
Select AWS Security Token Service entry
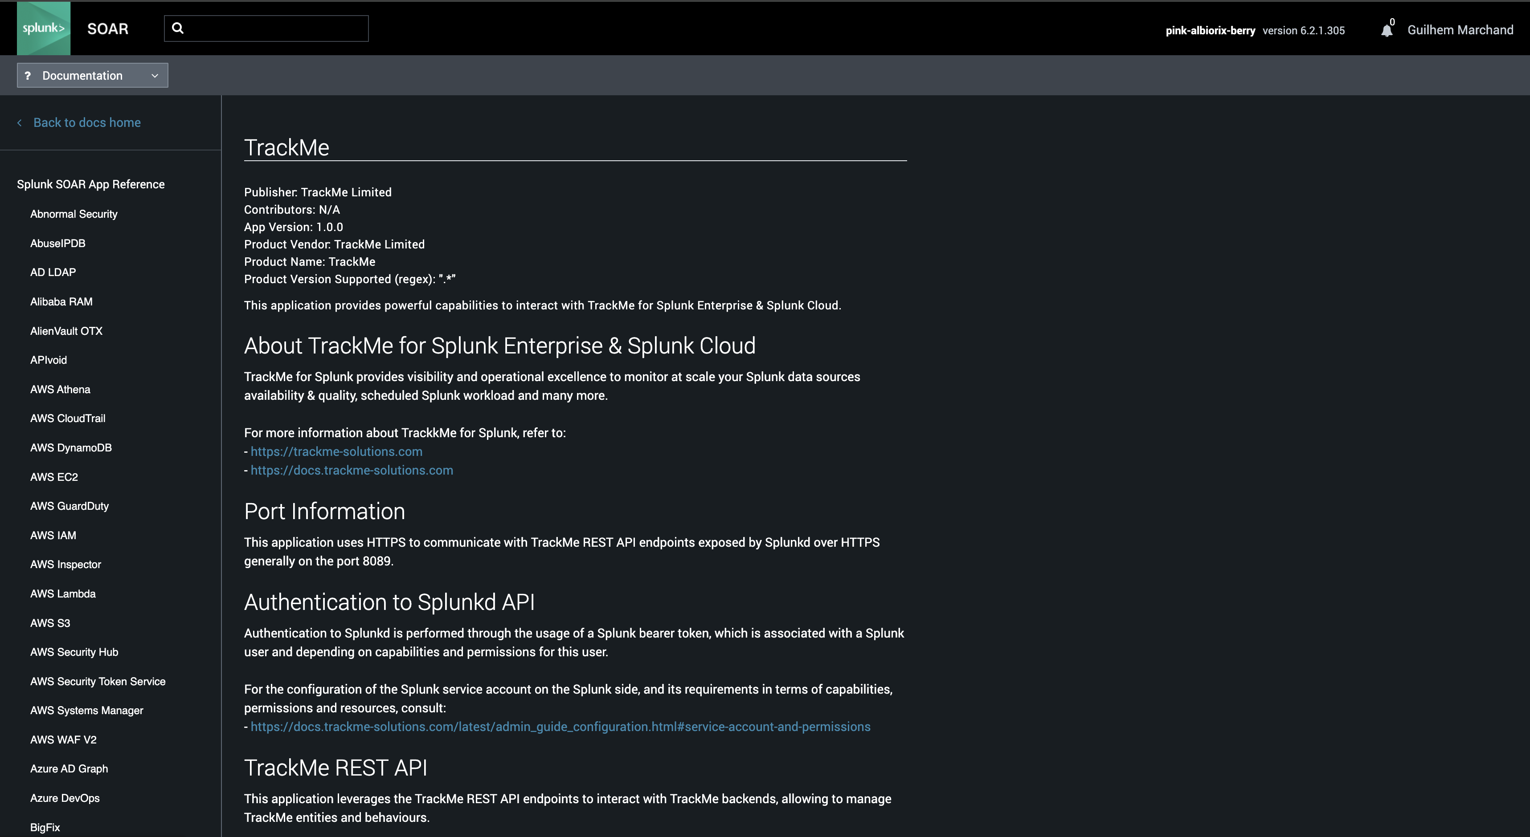[98, 682]
